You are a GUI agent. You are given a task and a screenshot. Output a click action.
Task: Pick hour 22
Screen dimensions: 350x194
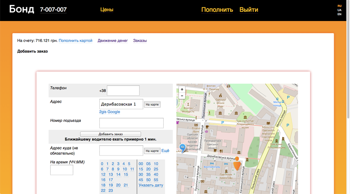103,191
